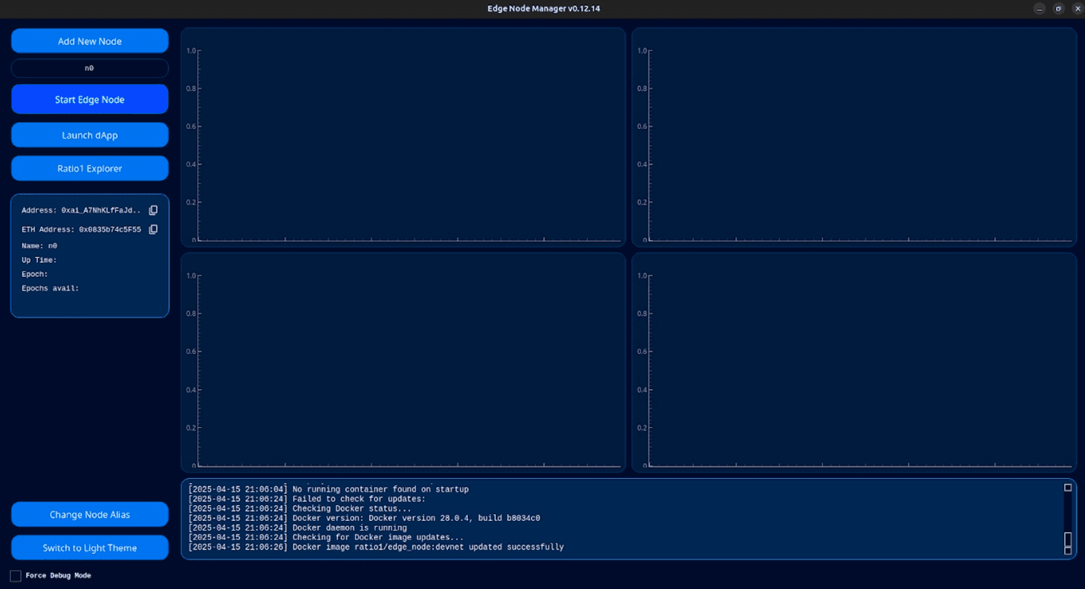Click the Add New Node button
Viewport: 1085px width, 589px height.
90,41
